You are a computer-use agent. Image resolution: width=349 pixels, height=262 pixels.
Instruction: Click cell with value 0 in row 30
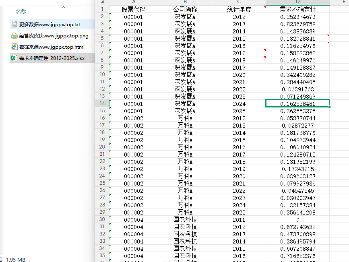pos(297,220)
